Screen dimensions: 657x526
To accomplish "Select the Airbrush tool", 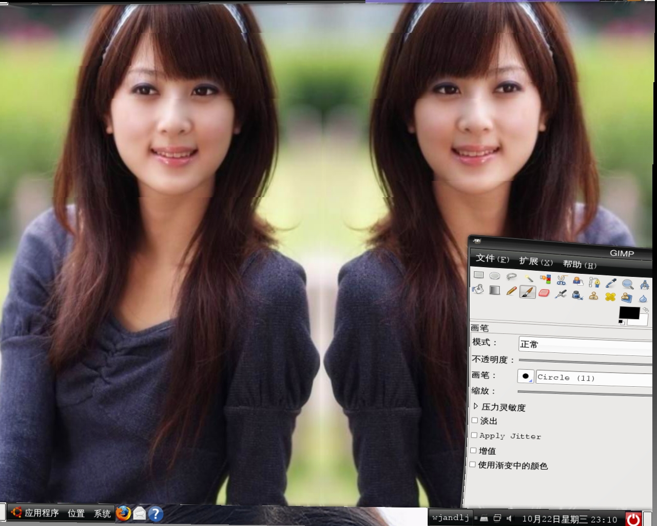I will point(561,294).
